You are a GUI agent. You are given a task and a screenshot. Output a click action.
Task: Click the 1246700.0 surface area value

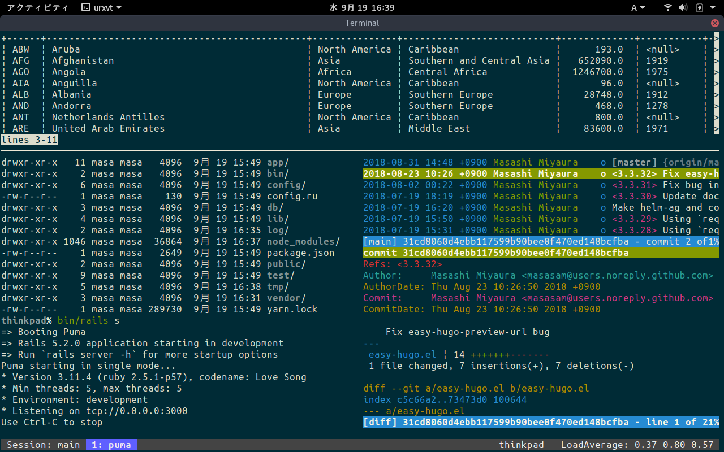pyautogui.click(x=598, y=72)
